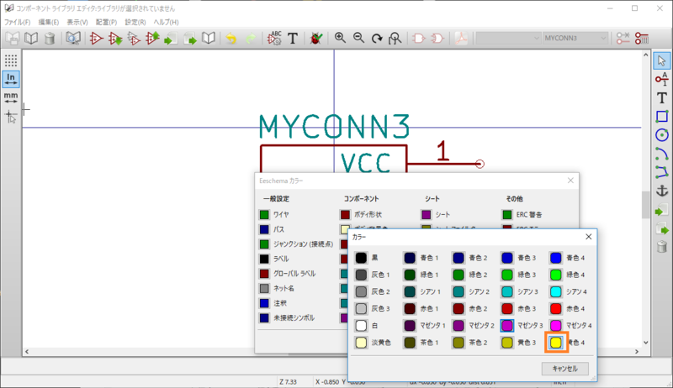Viewport: 673px width, 388px height.
Task: Close the Eeschema カラー dialog
Action: tap(570, 181)
